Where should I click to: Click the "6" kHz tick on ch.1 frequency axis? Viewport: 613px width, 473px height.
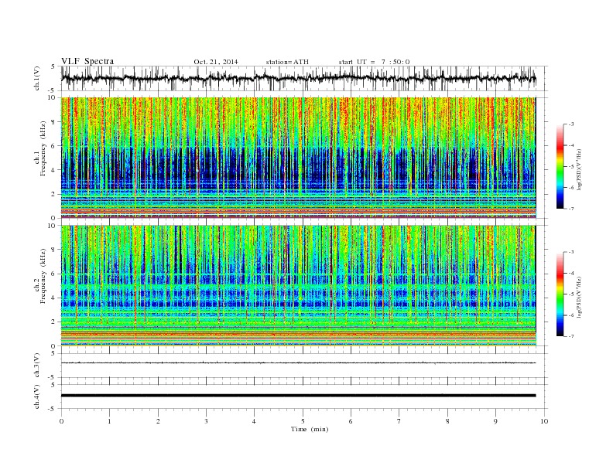(x=55, y=146)
